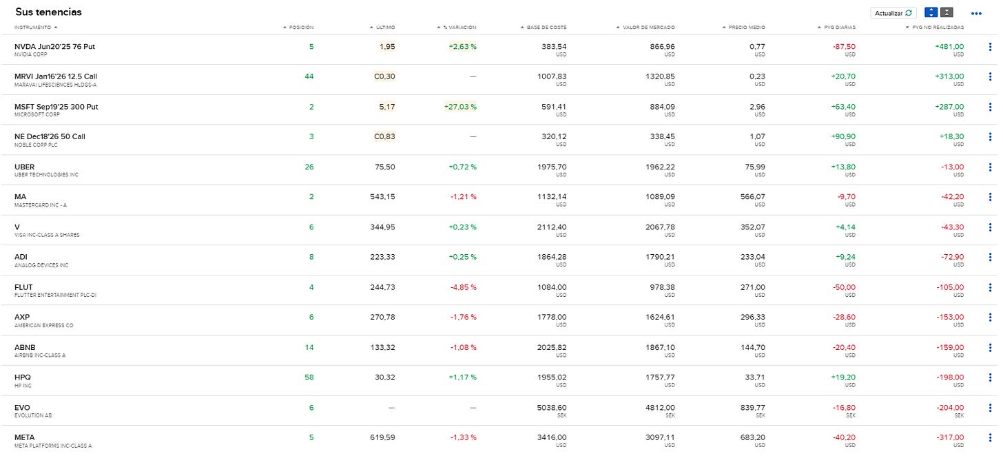Click NVDA unrealized P&L +481,00

[949, 47]
